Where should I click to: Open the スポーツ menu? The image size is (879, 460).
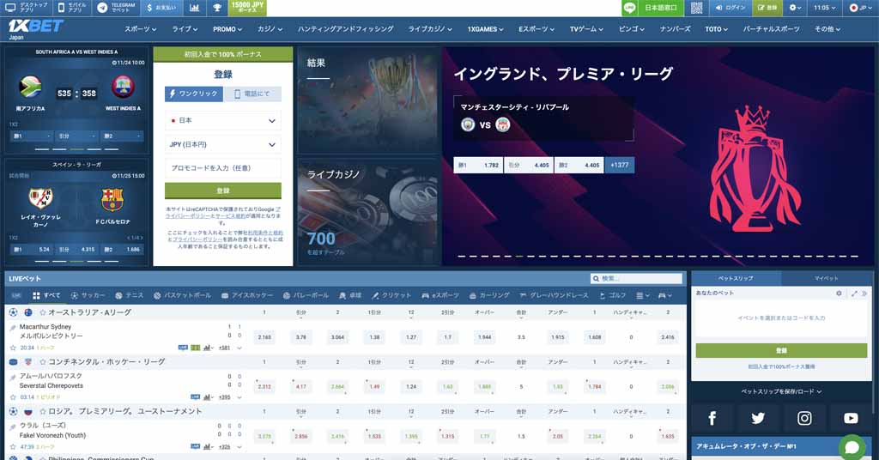pos(140,29)
